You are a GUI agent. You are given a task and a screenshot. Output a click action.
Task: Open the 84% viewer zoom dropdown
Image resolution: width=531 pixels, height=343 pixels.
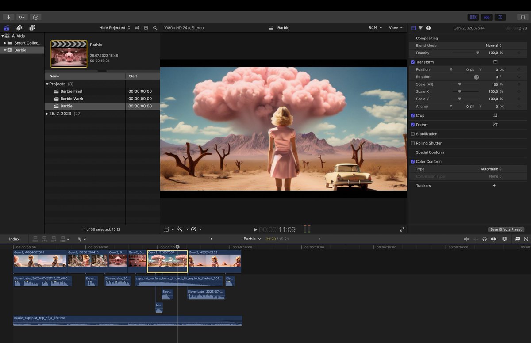tap(375, 28)
